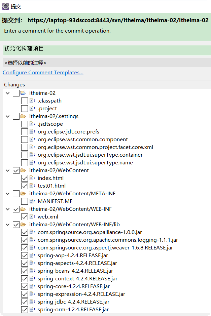Click the commit comment text field
This screenshot has height=316, width=211.
click(107, 50)
